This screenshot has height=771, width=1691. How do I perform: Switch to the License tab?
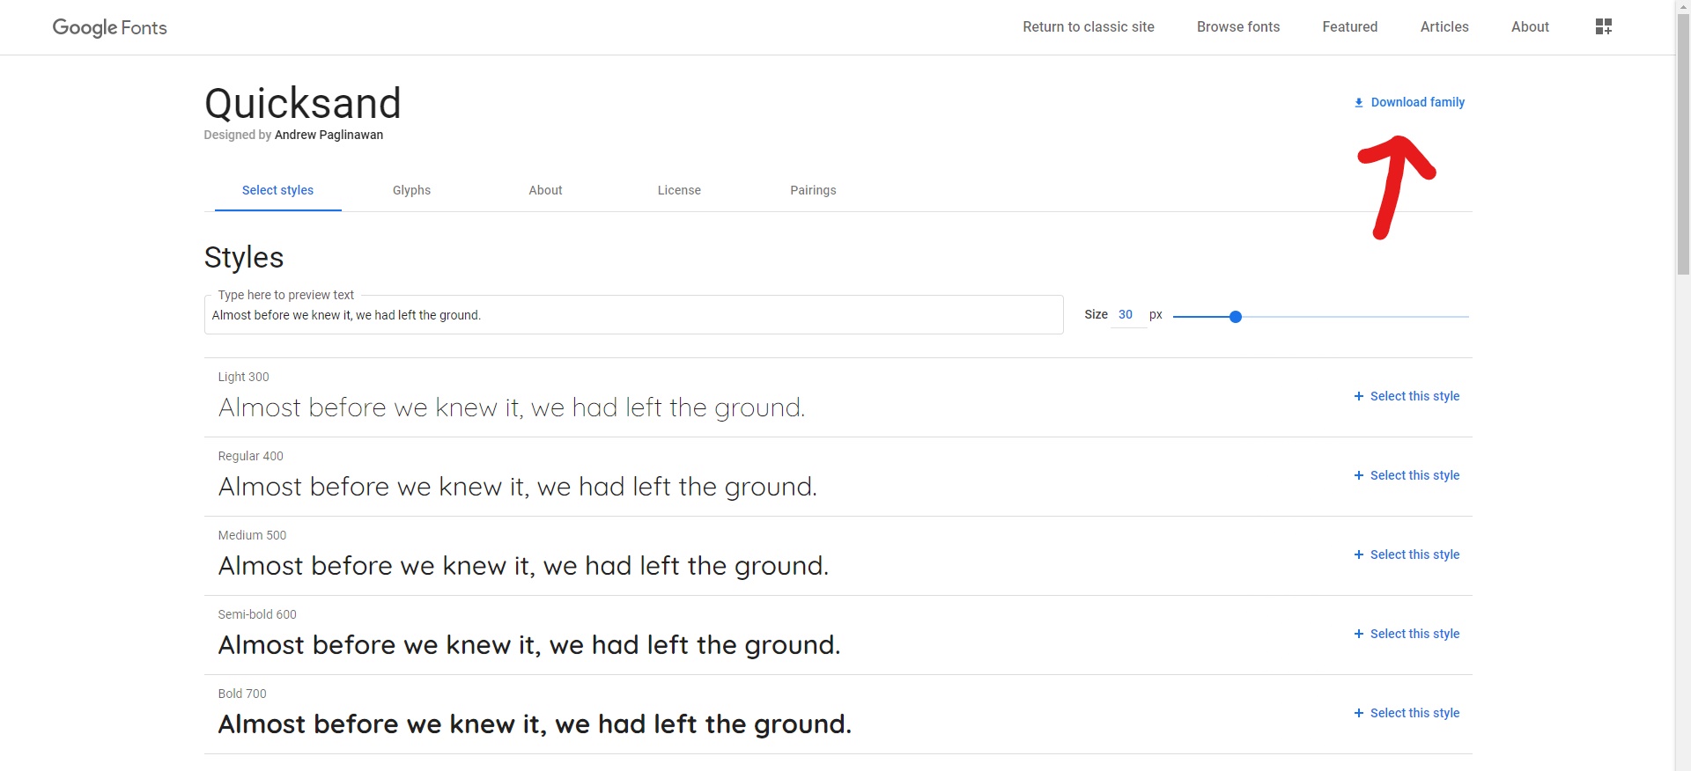tap(679, 190)
